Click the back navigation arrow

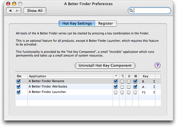click(10, 11)
